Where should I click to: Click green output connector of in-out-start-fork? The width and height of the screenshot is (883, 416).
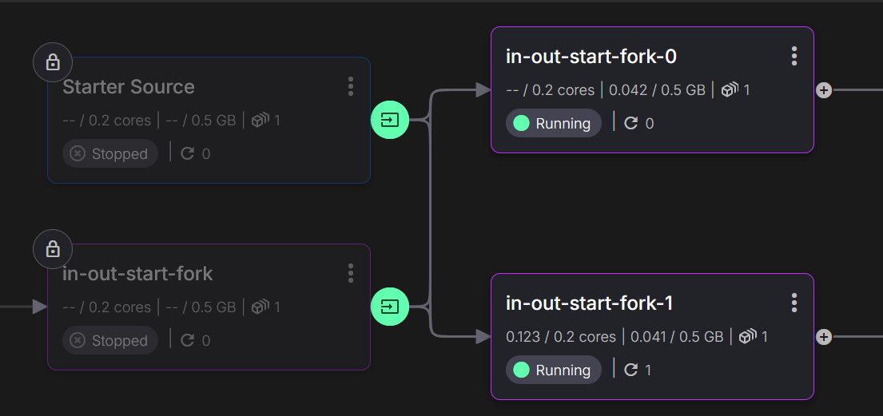[x=390, y=307]
